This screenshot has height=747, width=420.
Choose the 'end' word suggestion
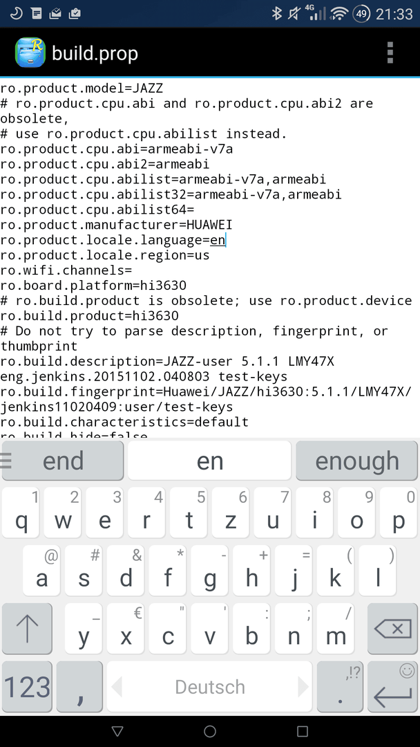tap(64, 460)
